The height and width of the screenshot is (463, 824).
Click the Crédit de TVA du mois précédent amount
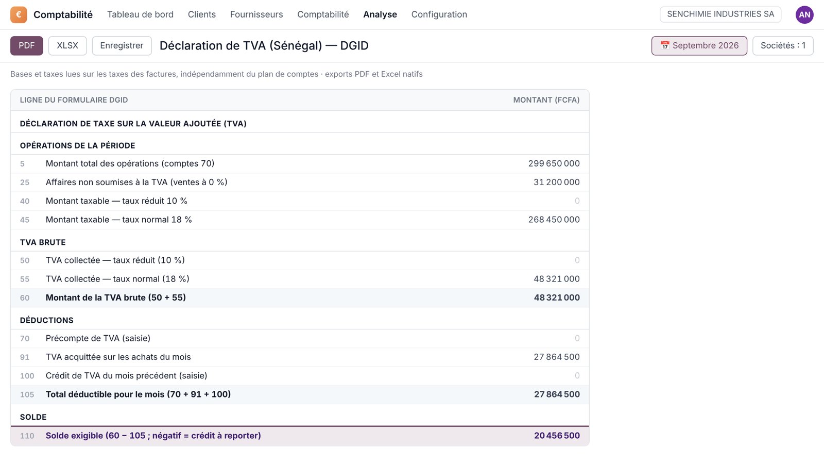(577, 376)
